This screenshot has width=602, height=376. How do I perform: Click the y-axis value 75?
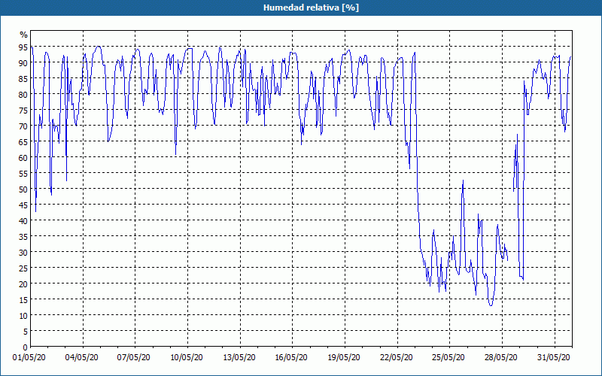tap(23, 110)
